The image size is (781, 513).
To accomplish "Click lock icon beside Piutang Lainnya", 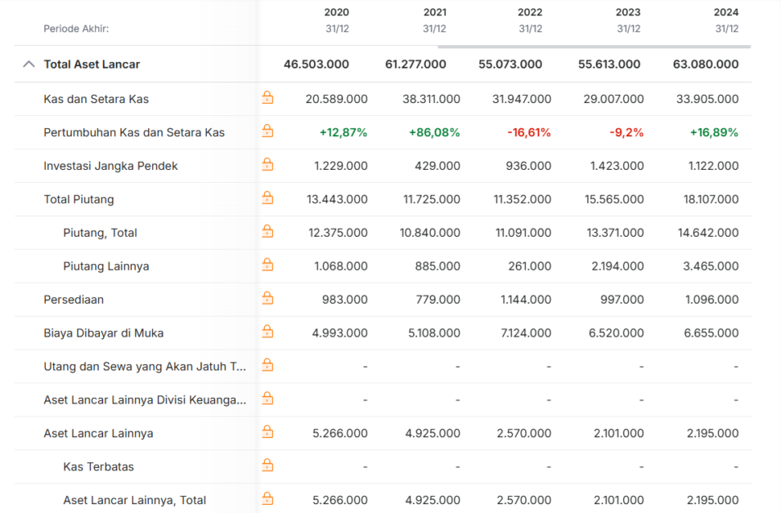I will tap(267, 265).
